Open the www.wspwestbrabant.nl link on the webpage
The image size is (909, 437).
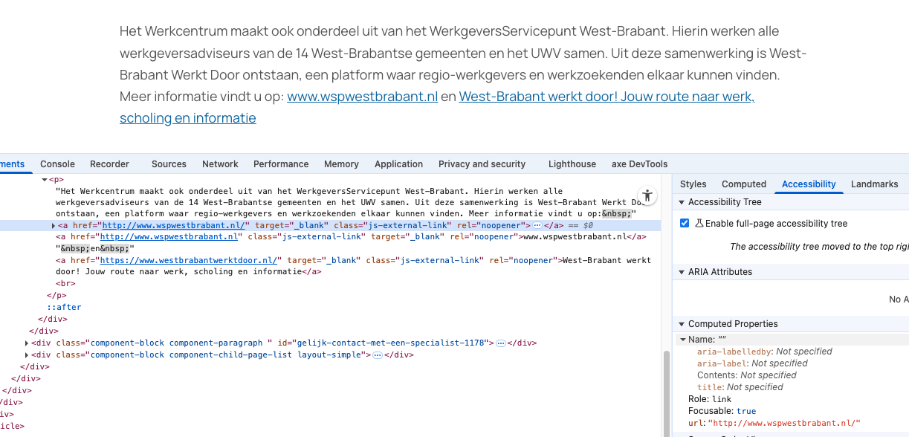pos(362,96)
